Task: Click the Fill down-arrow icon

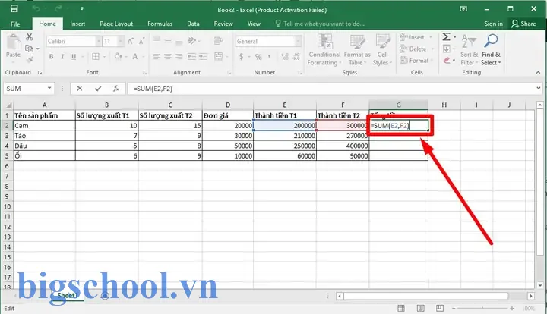Action: 446,49
